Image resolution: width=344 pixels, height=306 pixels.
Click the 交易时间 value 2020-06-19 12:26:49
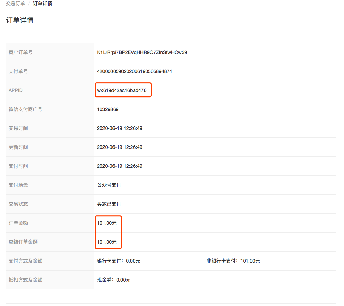pyautogui.click(x=120, y=128)
